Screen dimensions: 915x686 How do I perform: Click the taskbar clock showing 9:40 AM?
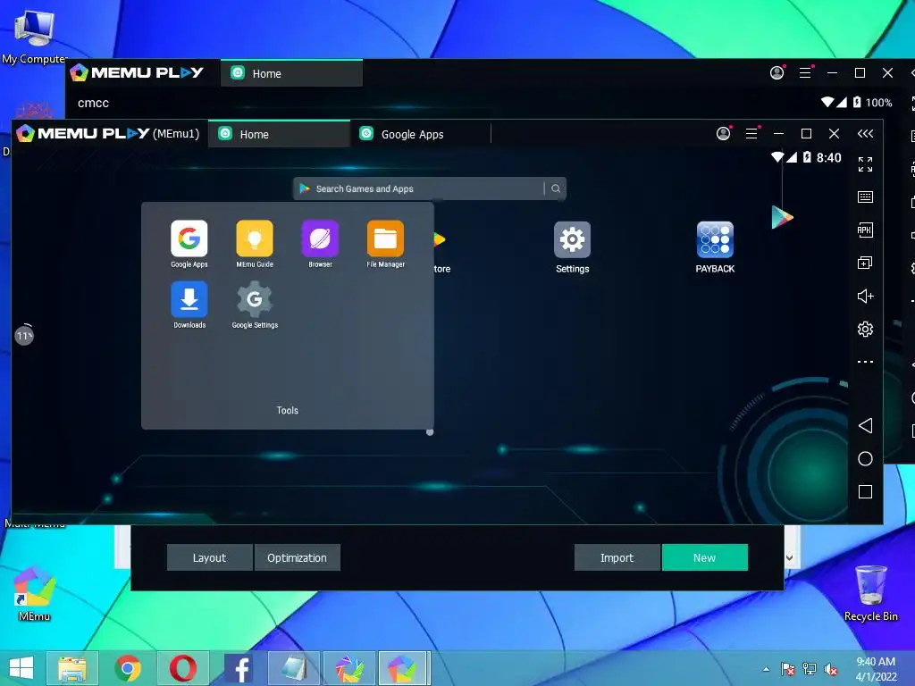coord(876,669)
